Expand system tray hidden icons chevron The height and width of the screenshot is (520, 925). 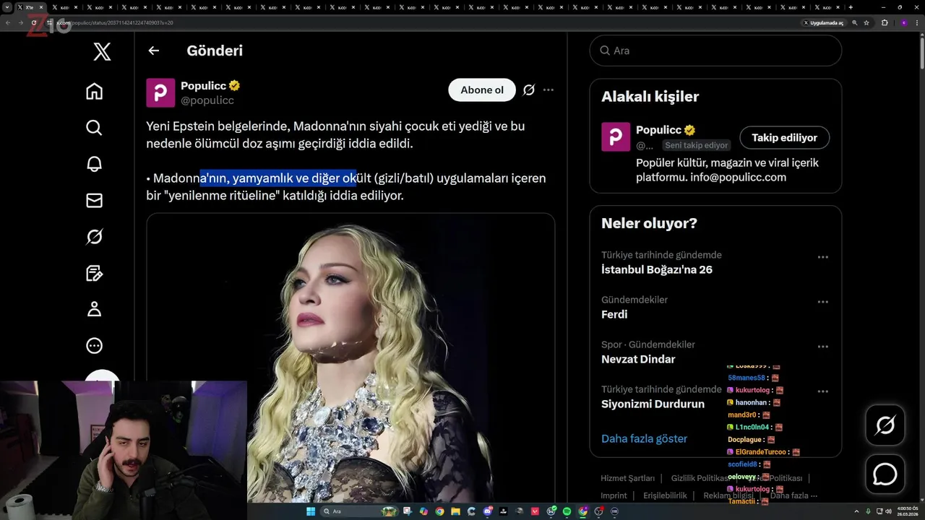[x=856, y=511]
